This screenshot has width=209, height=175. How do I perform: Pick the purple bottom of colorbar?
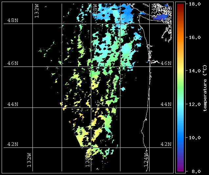pos(180,169)
